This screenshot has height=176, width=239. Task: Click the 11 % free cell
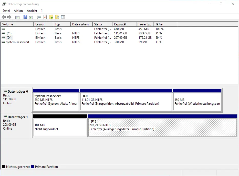point(159,42)
